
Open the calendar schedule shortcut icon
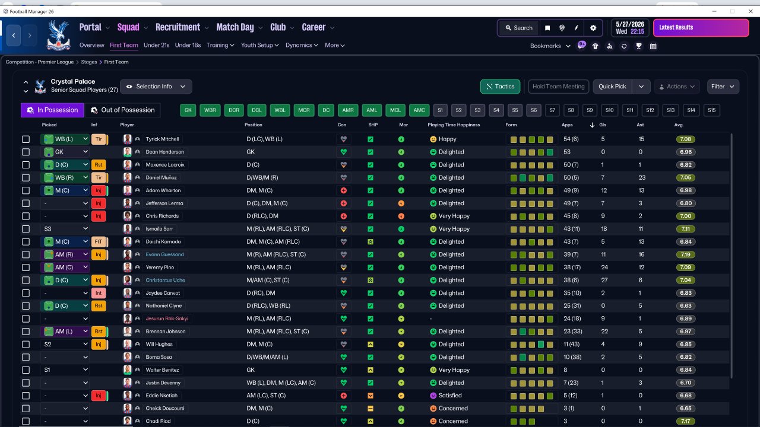(653, 46)
